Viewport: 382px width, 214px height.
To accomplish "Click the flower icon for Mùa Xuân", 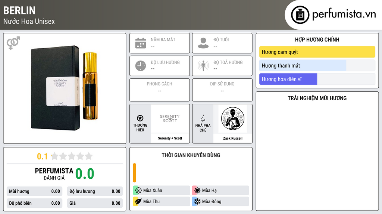I will 138,191.
